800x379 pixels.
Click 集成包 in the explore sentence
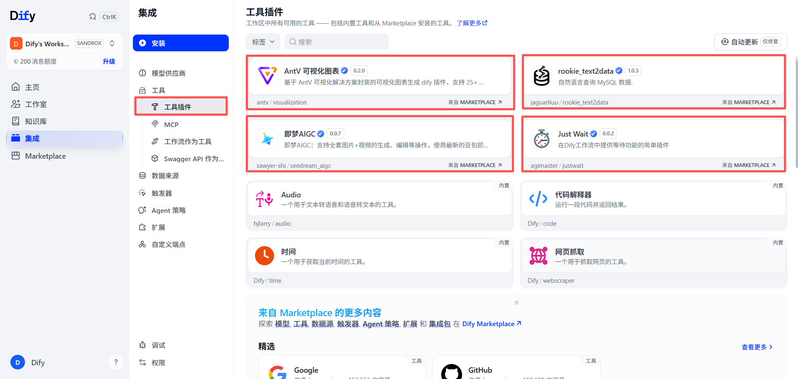tap(440, 324)
